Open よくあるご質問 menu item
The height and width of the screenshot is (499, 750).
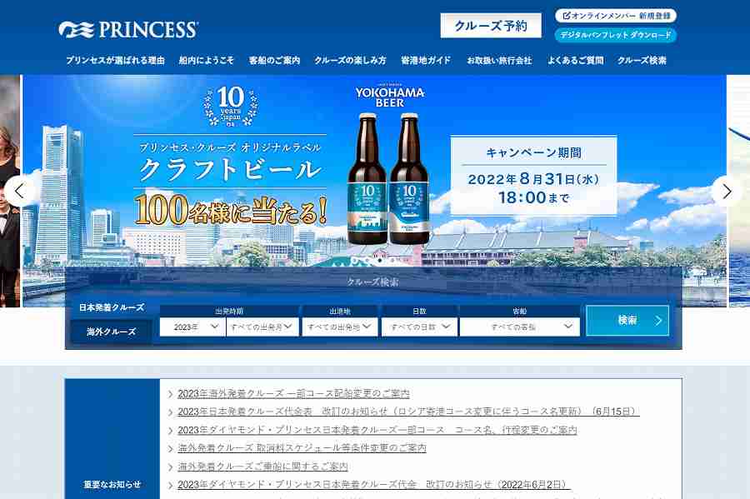[x=575, y=60]
